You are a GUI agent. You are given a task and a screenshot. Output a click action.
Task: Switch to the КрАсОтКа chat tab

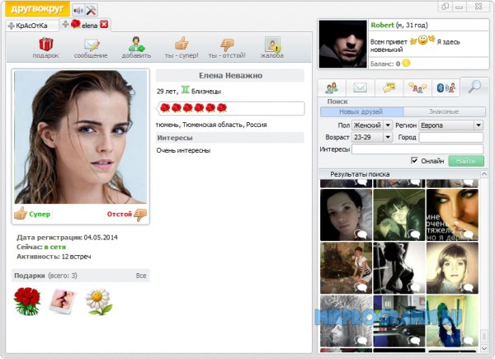pos(31,26)
